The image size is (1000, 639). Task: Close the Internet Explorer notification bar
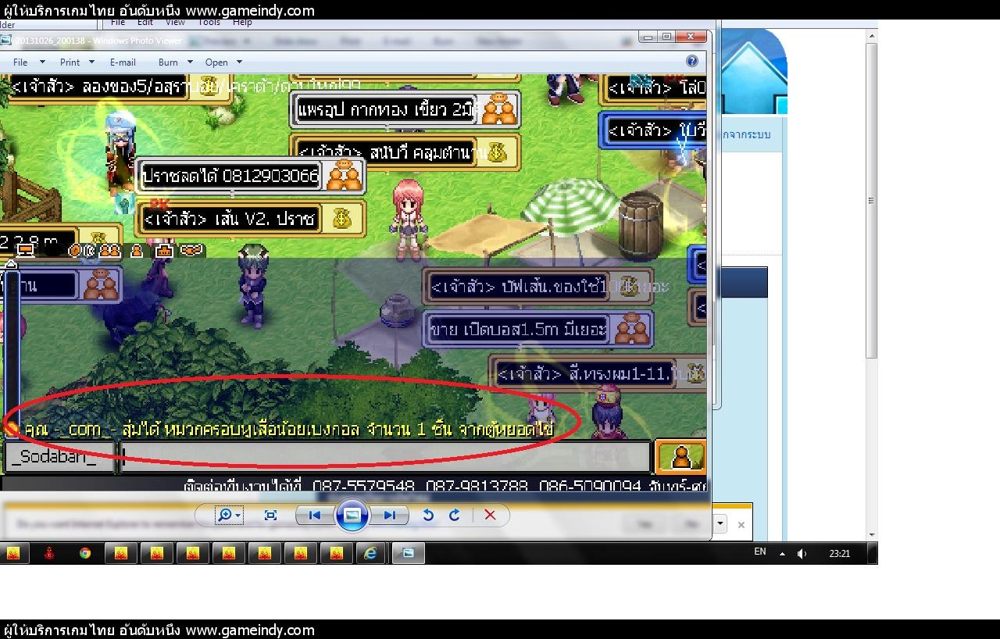tap(741, 525)
